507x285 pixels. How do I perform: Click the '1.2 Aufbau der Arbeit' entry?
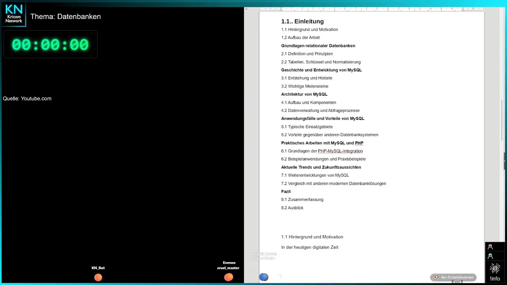[x=300, y=38]
